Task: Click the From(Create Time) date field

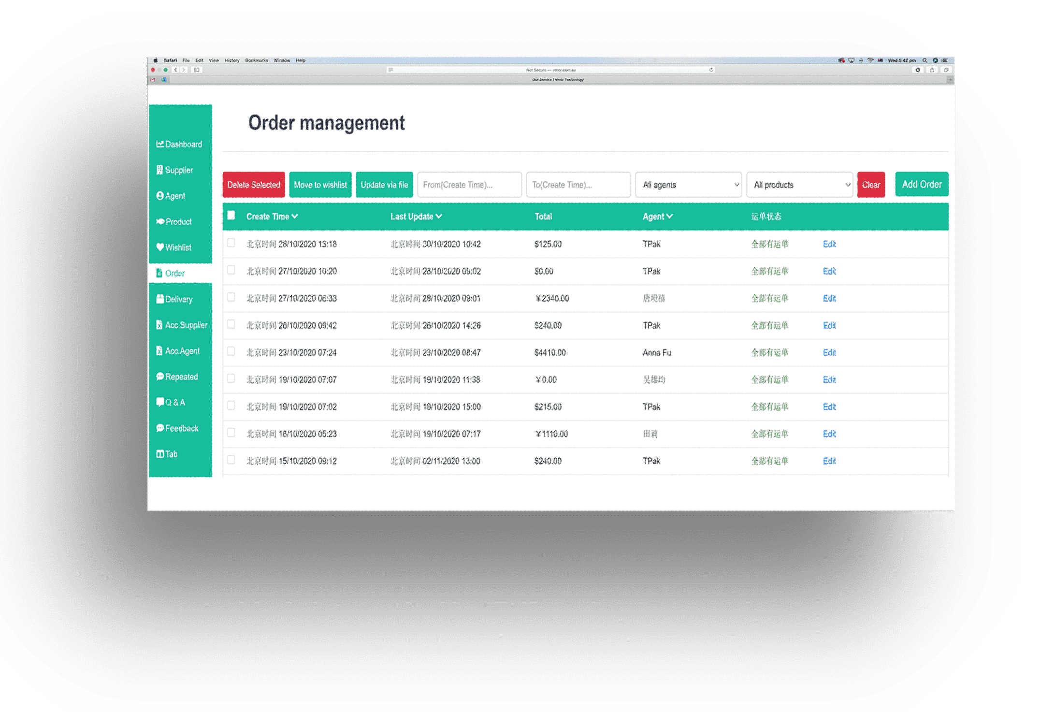Action: (469, 185)
